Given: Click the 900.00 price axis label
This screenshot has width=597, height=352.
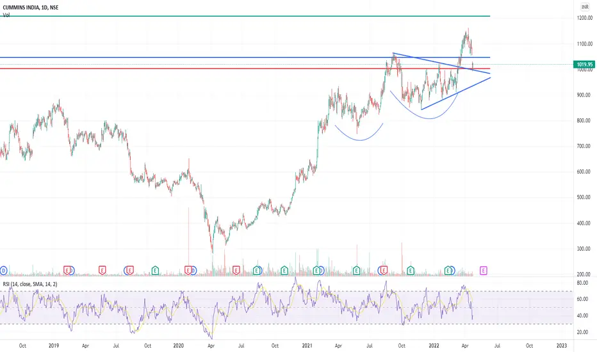Looking at the screenshot, I should pyautogui.click(x=584, y=95).
